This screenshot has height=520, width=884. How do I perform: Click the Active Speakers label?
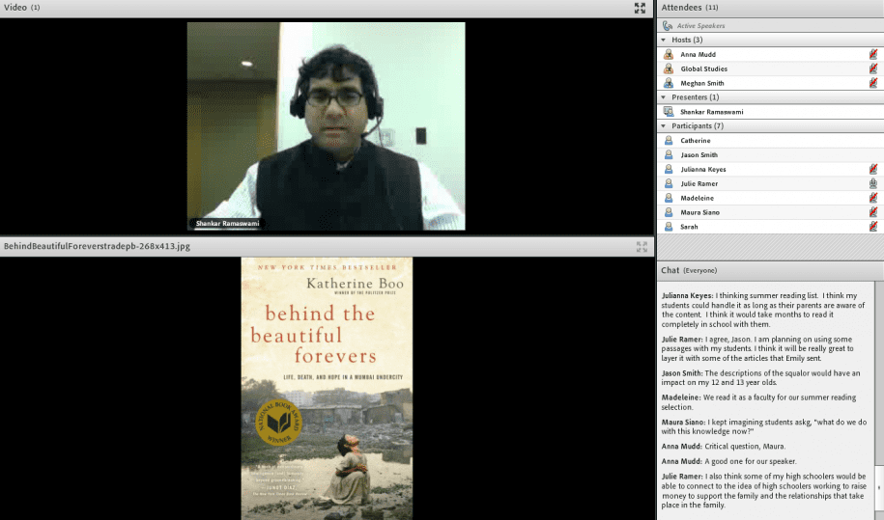click(x=700, y=26)
